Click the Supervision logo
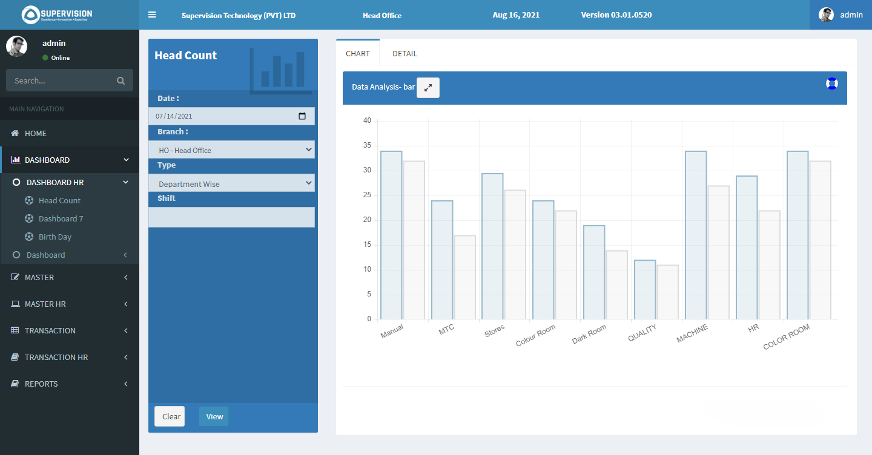Viewport: 872px width, 455px height. 57,15
